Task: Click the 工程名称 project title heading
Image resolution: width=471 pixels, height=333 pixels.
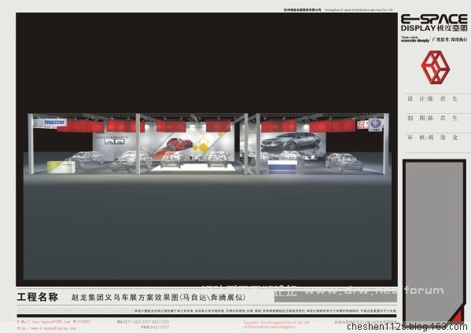Action: 38,297
